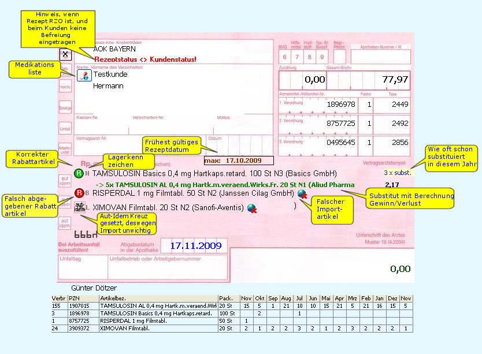The height and width of the screenshot is (354, 482).
Task: Click the Unfallbetrieb oder Arbeitgebernummer field
Action: [168, 267]
